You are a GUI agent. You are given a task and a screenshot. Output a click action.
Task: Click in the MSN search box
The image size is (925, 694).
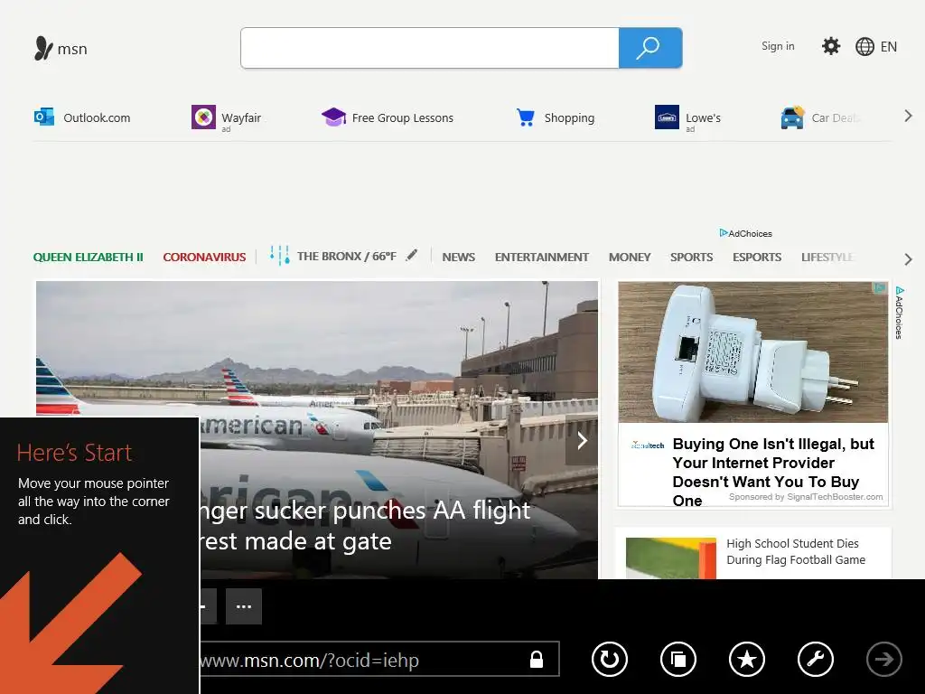click(429, 48)
